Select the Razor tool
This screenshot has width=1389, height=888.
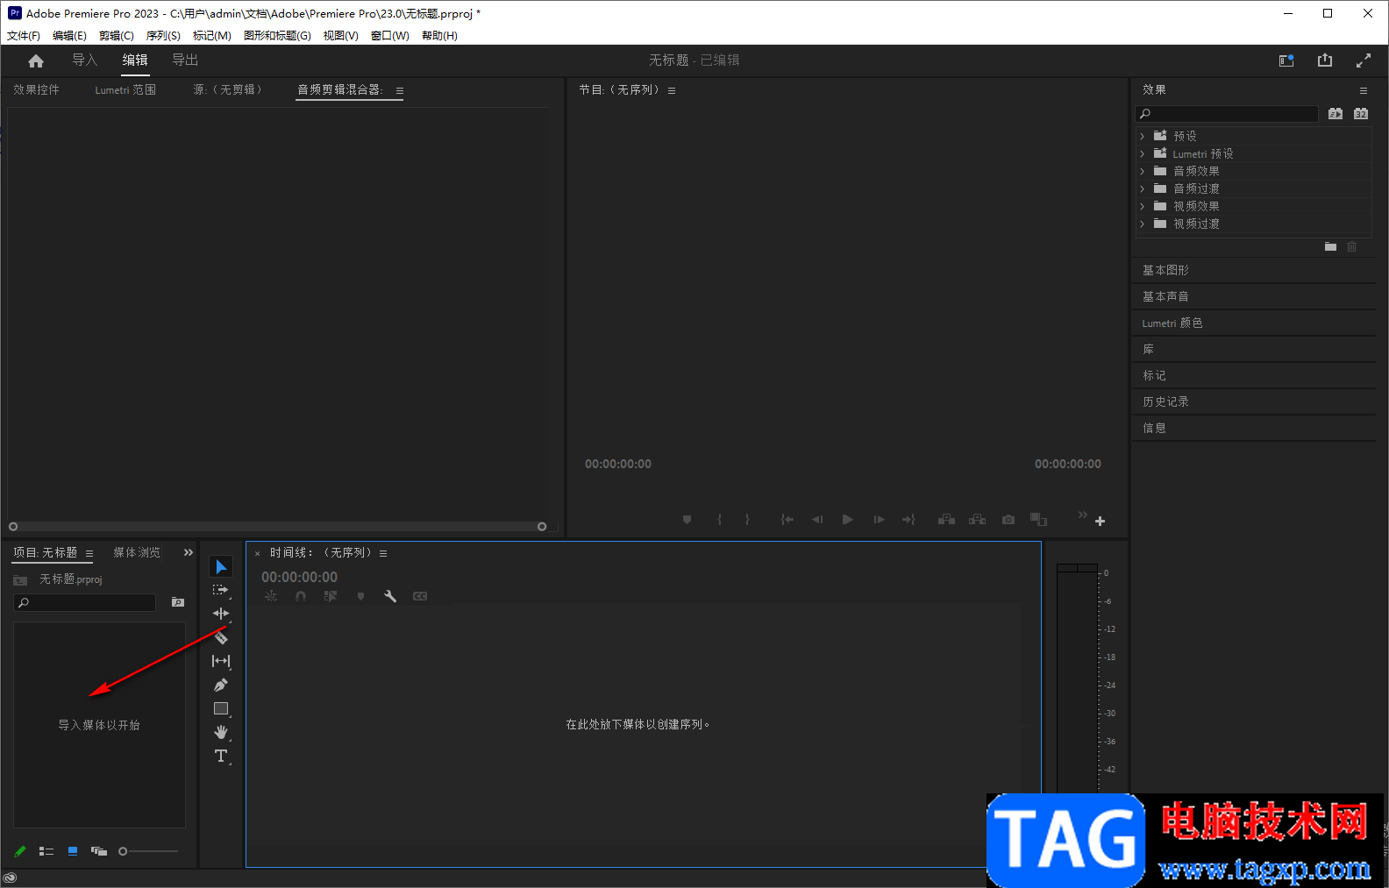[221, 637]
